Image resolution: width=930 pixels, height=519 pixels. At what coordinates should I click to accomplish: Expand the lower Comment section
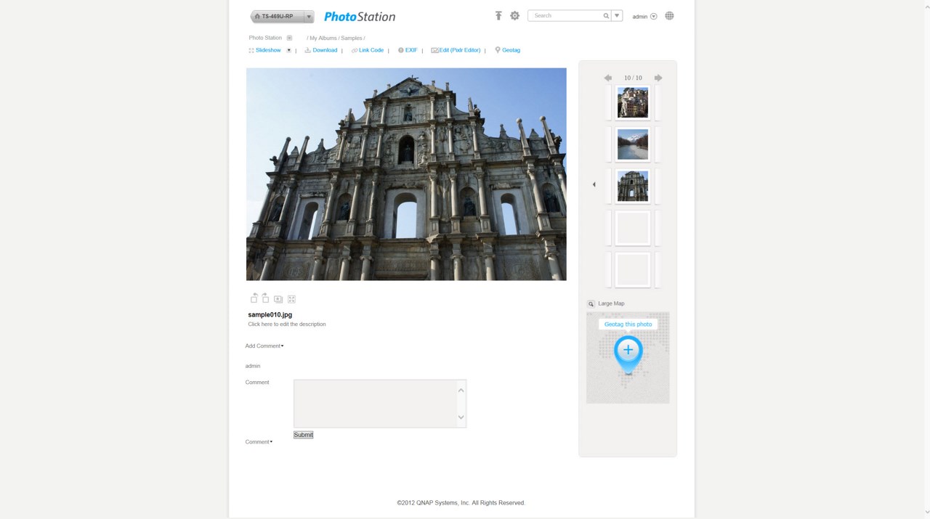pyautogui.click(x=259, y=441)
